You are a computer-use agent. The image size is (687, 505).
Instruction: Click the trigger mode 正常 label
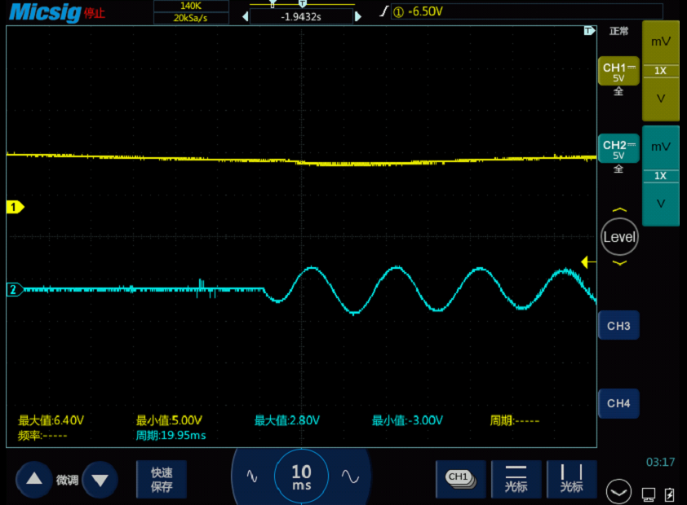[618, 31]
